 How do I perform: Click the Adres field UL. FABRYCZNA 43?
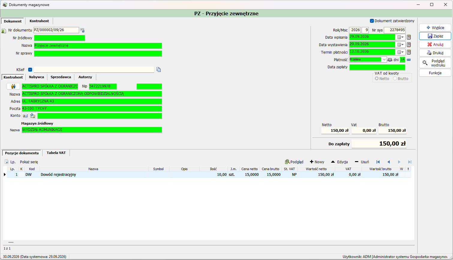pos(92,101)
